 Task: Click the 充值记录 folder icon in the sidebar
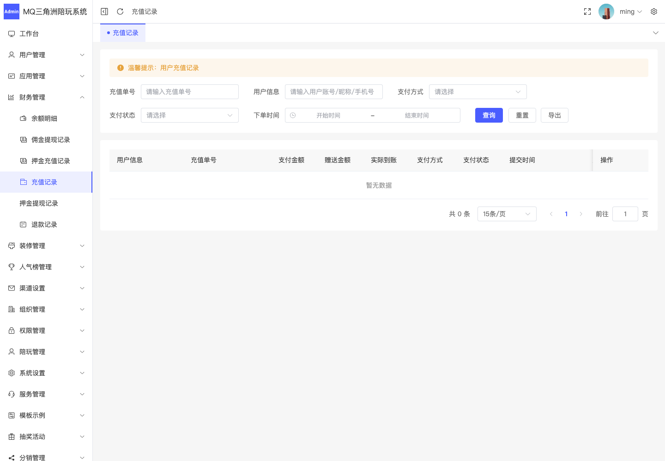[24, 182]
